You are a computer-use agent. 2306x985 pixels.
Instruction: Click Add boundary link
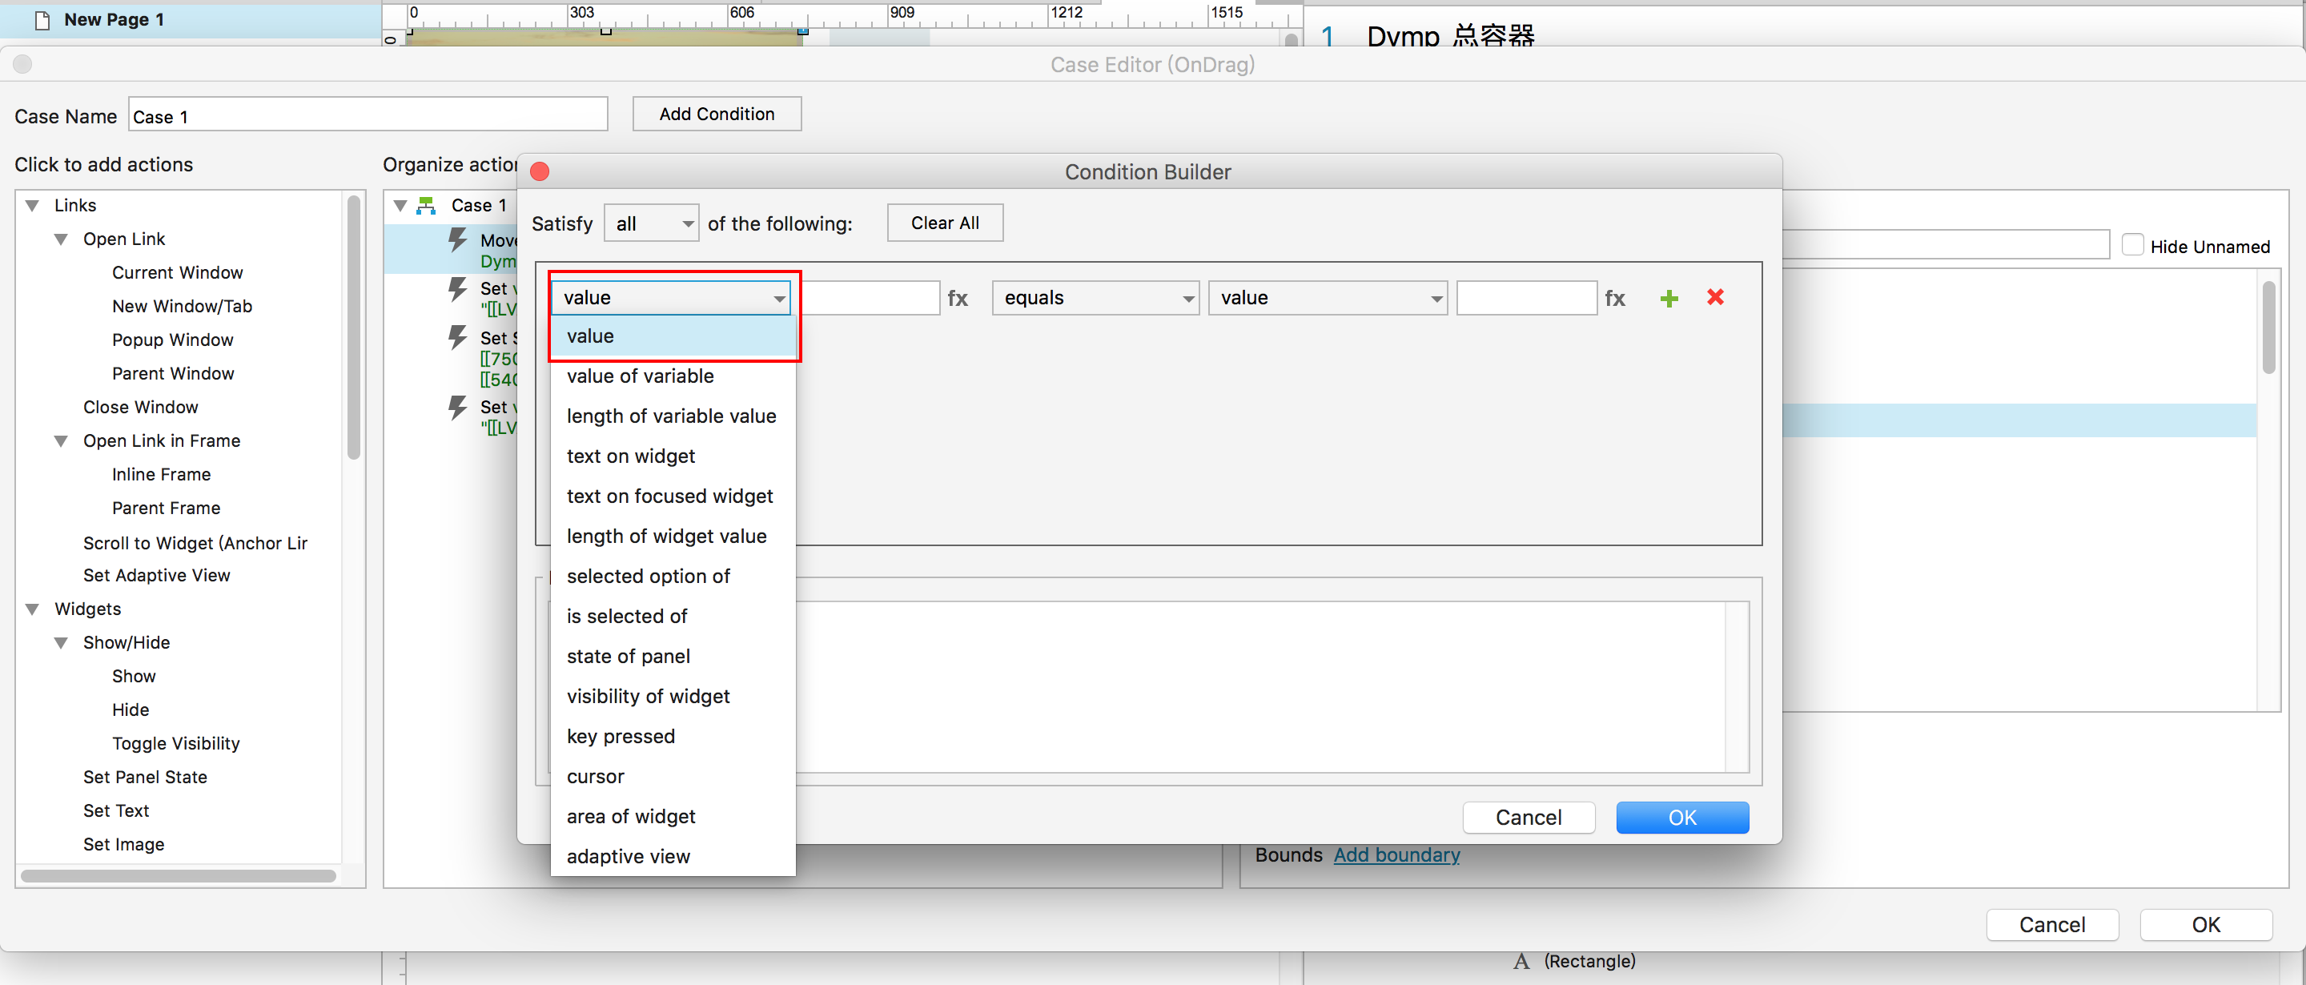(1396, 854)
